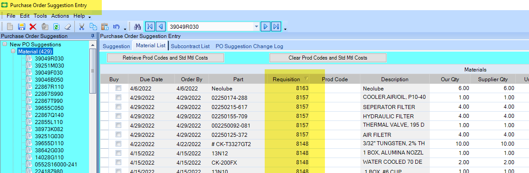Image resolution: width=529 pixels, height=173 pixels.
Task: Open the Help menu
Action: click(79, 16)
